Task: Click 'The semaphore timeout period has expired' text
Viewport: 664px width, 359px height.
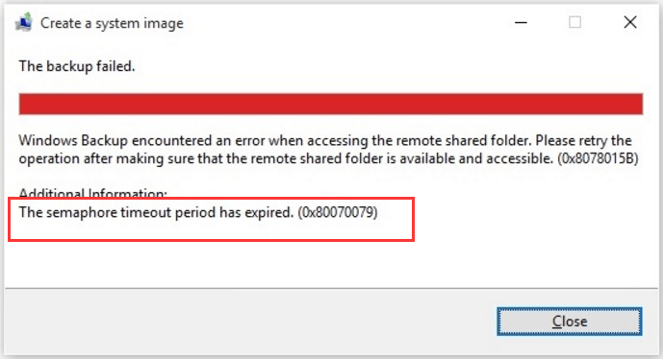Action: [156, 212]
